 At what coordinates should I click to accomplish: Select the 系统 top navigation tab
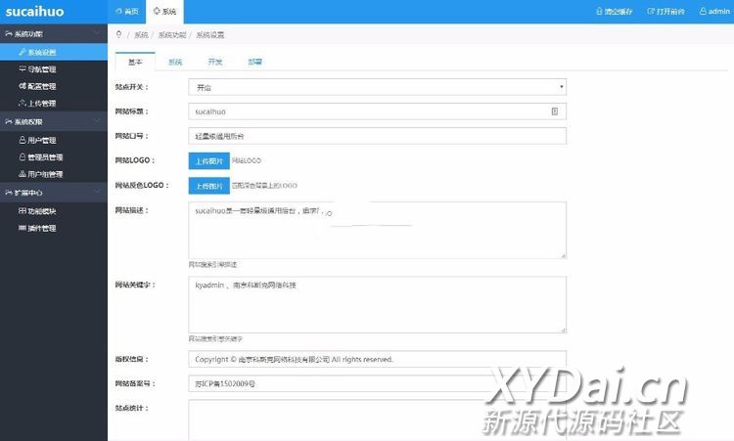pyautogui.click(x=164, y=11)
